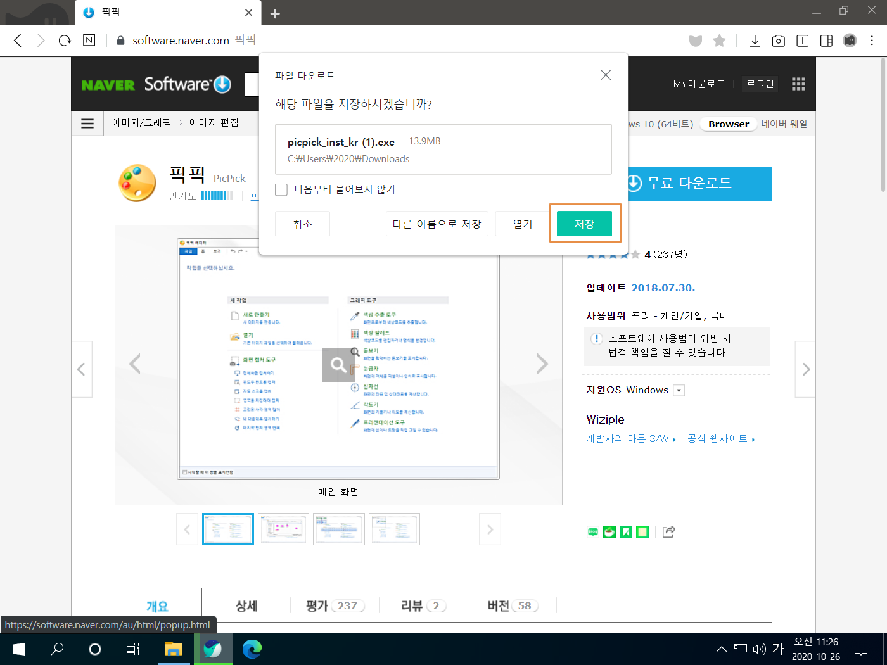Image resolution: width=887 pixels, height=665 pixels.
Task: Open File Explorer from taskbar
Action: pyautogui.click(x=173, y=649)
